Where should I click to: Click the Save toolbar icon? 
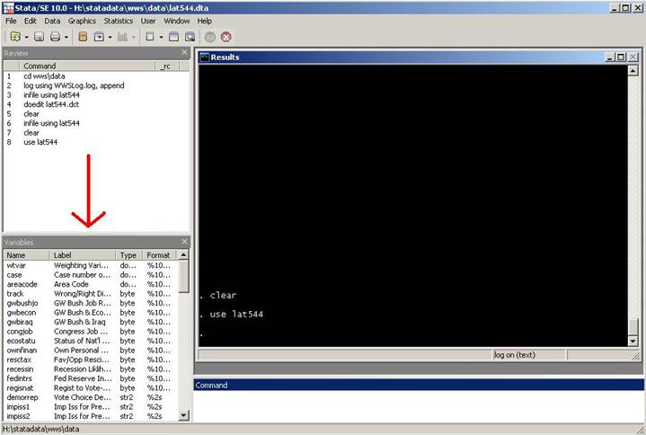pyautogui.click(x=40, y=37)
